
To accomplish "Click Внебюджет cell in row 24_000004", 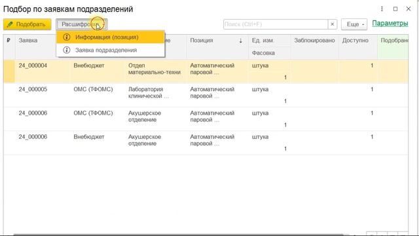I will coord(89,66).
